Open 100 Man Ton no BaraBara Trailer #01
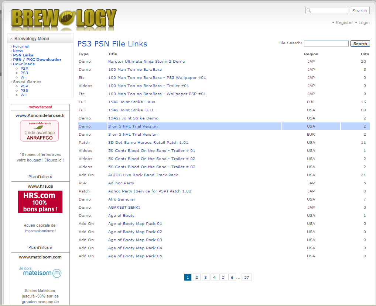Viewport: 376px width, 306px height. [x=148, y=86]
